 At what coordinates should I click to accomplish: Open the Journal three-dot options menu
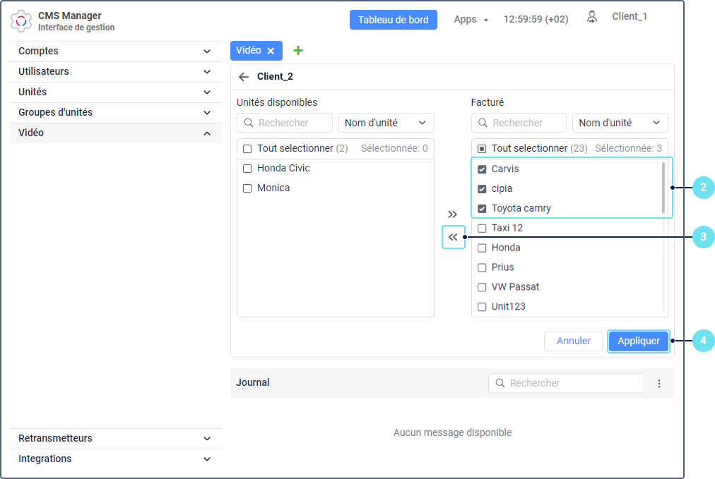click(x=659, y=383)
